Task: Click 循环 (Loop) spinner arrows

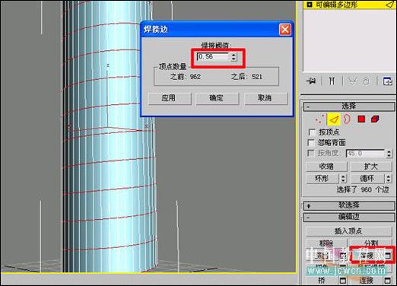Action: 389,179
